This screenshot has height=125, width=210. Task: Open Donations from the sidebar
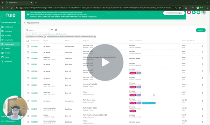[x=8, y=61]
